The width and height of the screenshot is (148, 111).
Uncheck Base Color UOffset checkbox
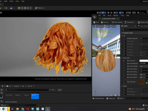pos(125,75)
